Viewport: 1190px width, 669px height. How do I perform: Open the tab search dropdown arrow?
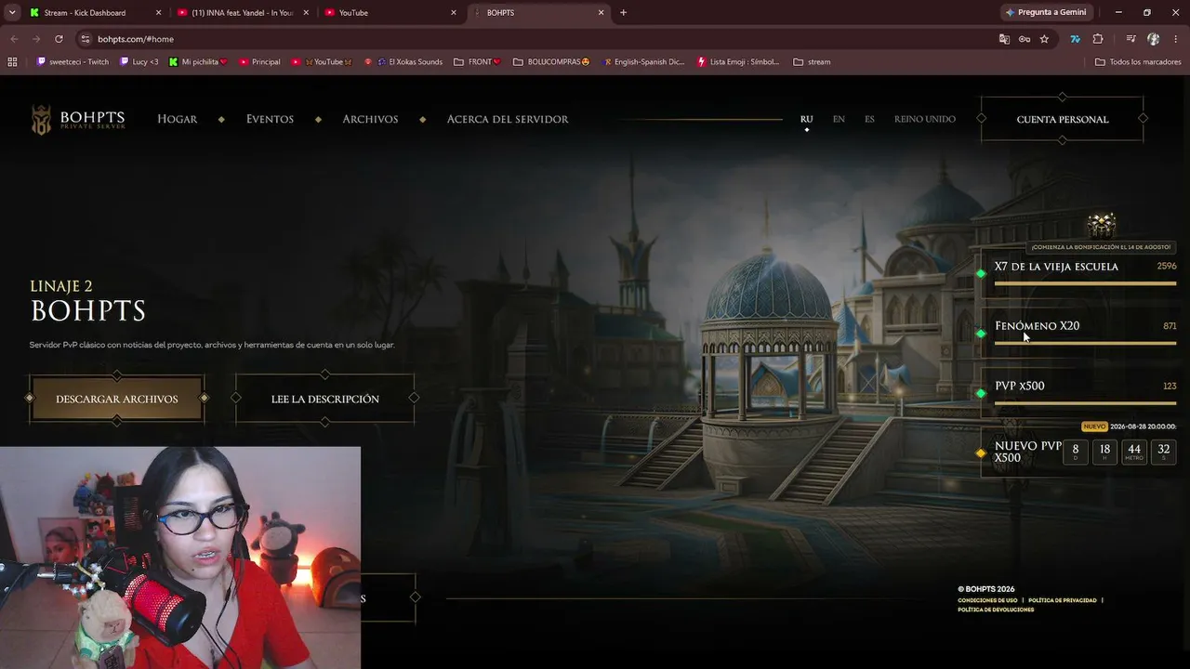(12, 13)
